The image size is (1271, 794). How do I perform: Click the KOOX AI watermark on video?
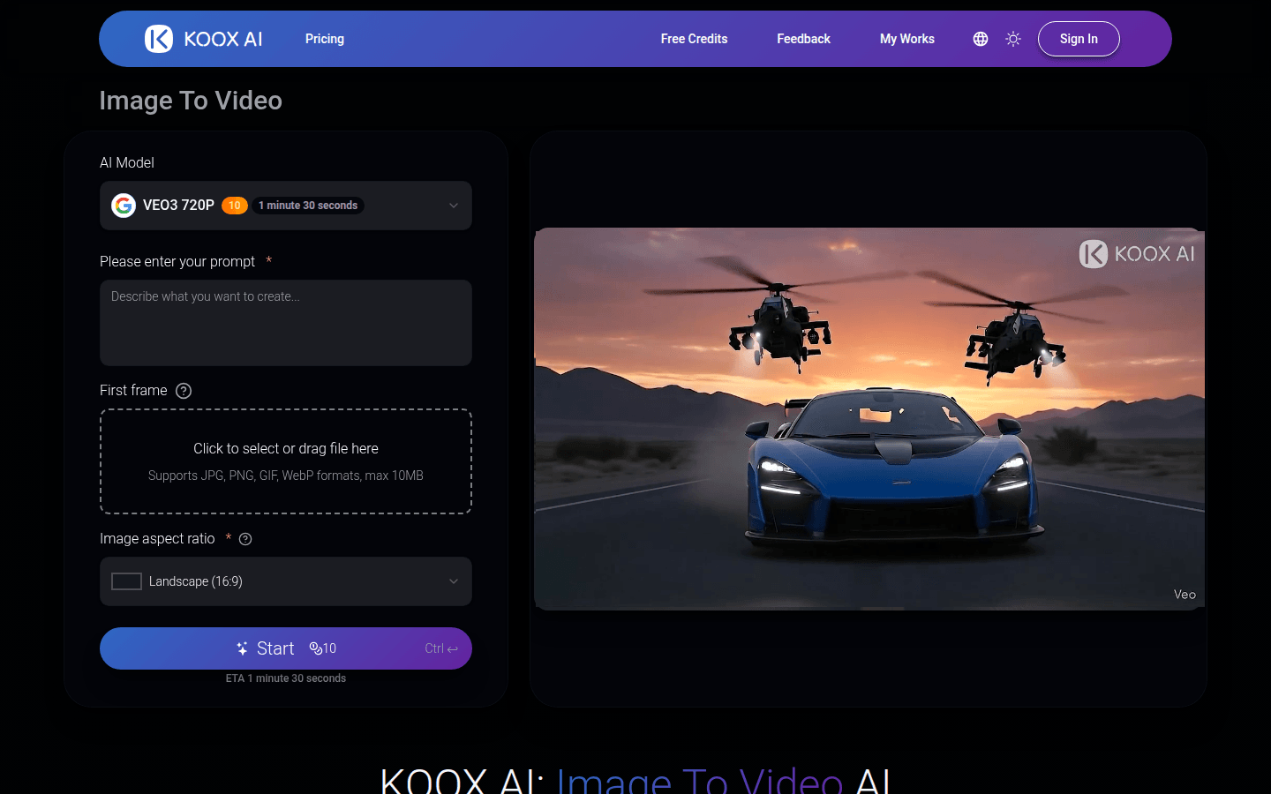(1137, 254)
